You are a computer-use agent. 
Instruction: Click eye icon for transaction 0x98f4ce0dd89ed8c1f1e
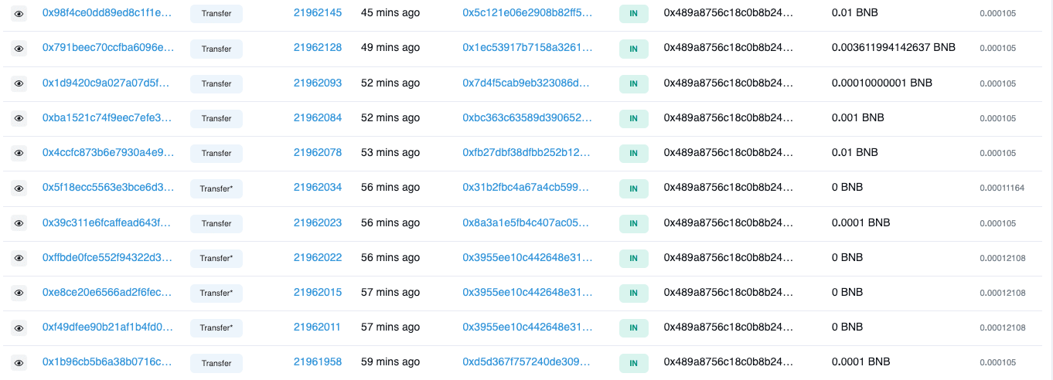[x=19, y=14]
